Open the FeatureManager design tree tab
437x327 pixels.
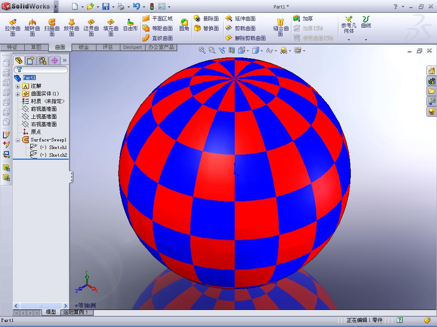pos(19,60)
